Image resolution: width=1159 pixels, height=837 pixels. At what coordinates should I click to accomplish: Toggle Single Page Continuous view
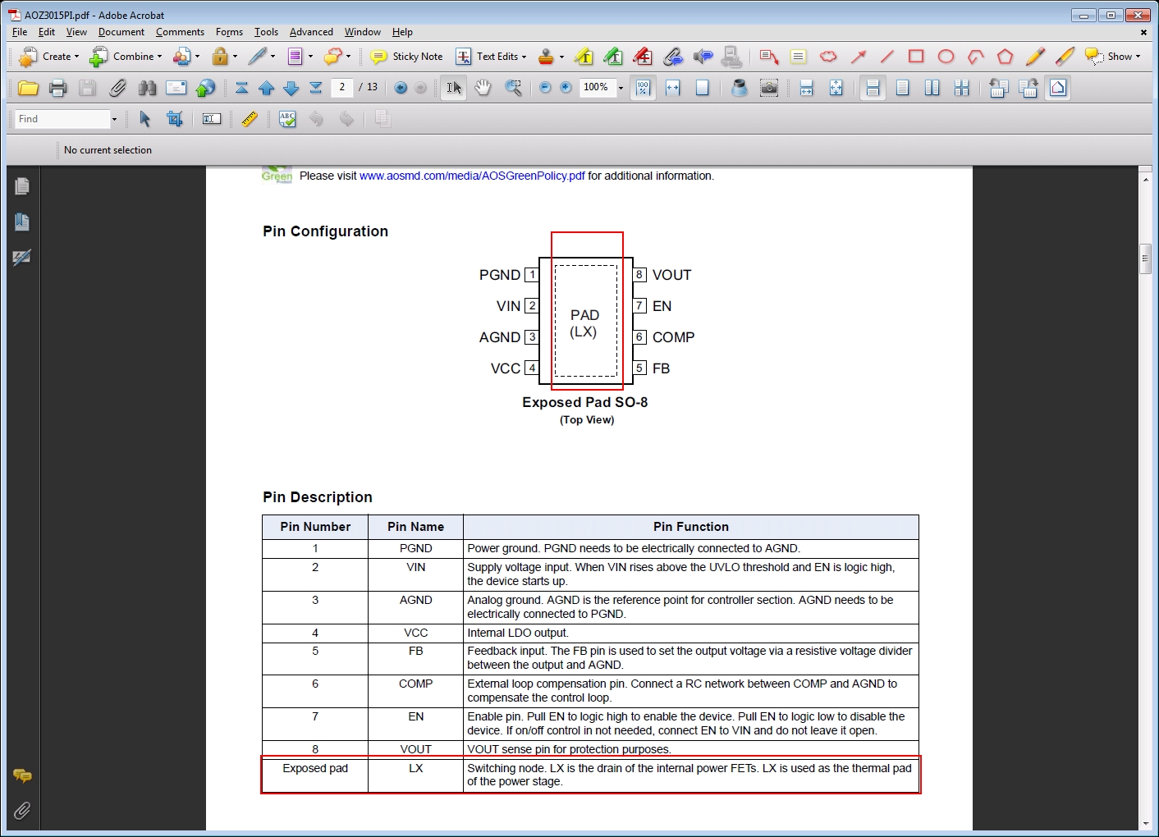(x=873, y=88)
